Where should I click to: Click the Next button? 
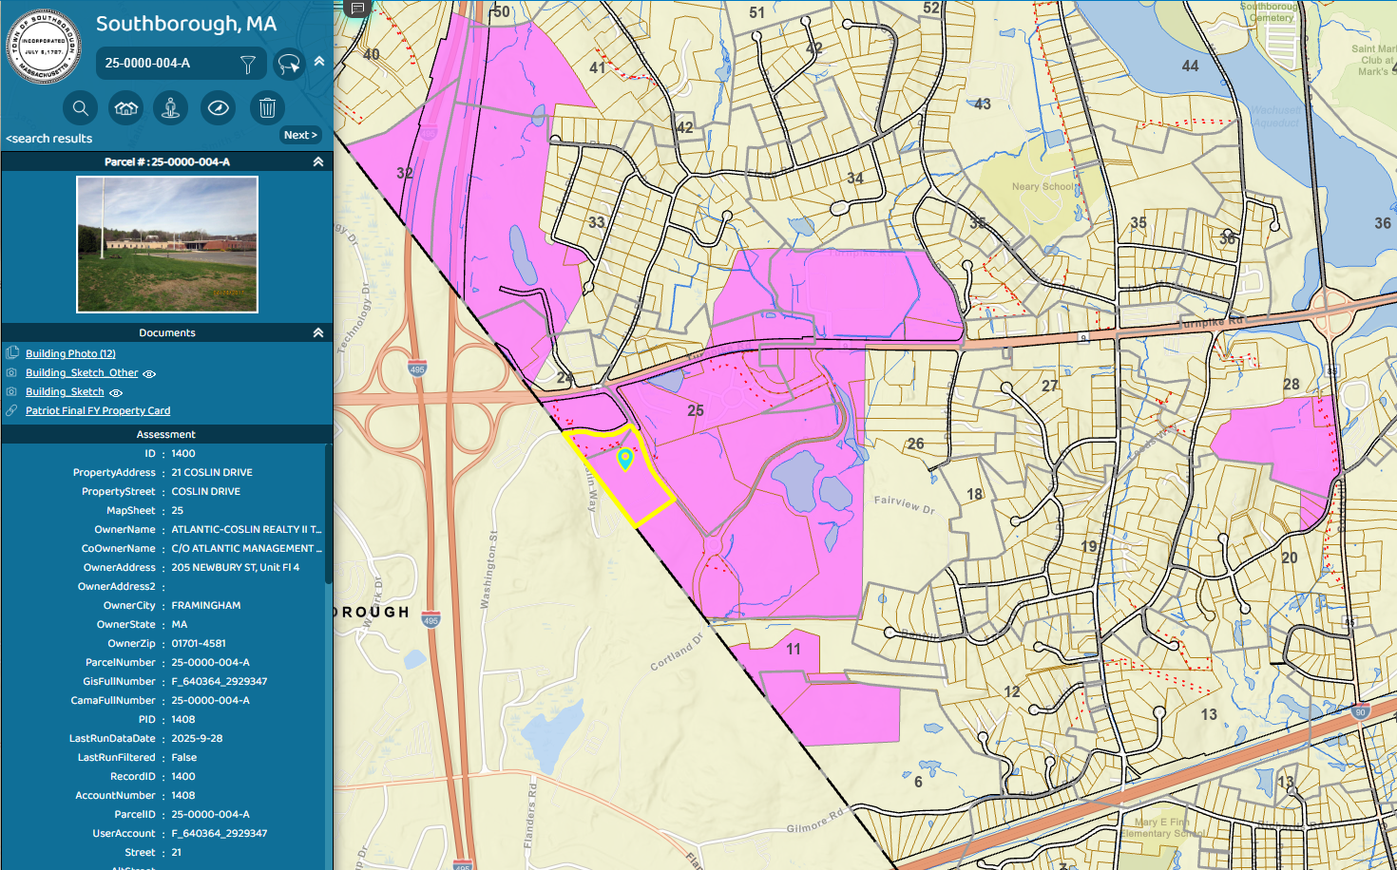[x=300, y=135]
